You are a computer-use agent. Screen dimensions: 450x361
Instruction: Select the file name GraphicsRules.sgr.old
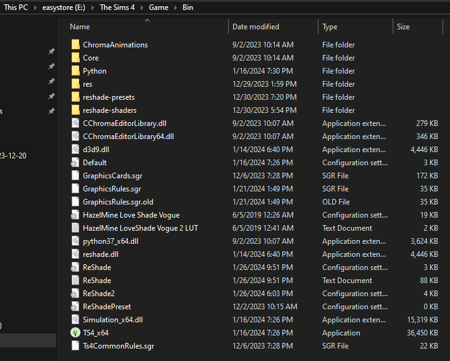(118, 202)
